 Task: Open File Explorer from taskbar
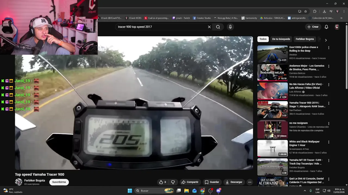[187, 191]
